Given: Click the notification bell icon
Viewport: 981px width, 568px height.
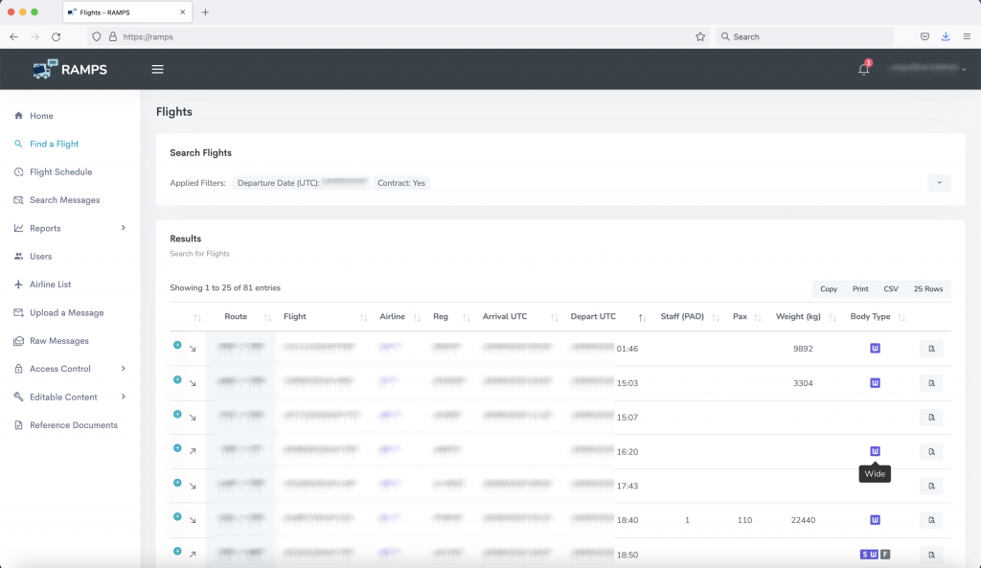Looking at the screenshot, I should [x=863, y=69].
